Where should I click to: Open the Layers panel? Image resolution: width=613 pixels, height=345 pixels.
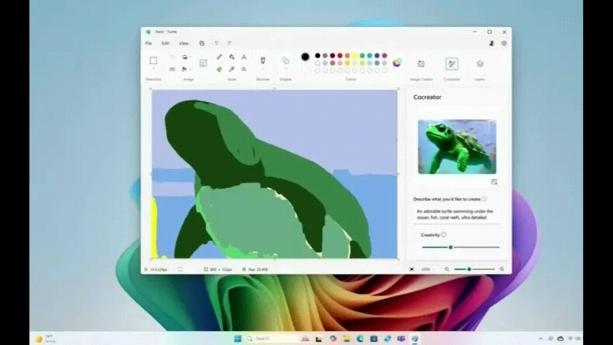(x=480, y=64)
